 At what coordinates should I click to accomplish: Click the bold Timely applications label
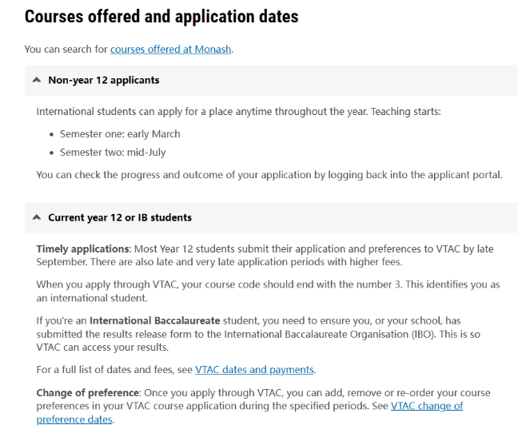pos(83,249)
